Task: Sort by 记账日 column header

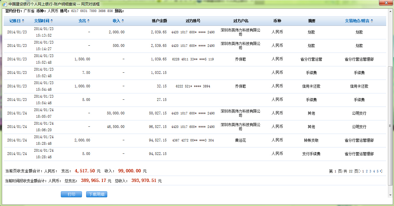Action: [x=15, y=21]
